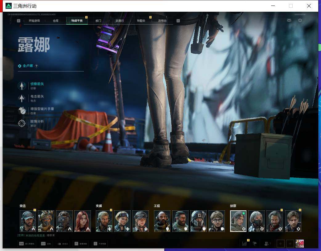Select the red-haired 突击 operator
The width and height of the screenshot is (321, 251).
pyautogui.click(x=83, y=221)
